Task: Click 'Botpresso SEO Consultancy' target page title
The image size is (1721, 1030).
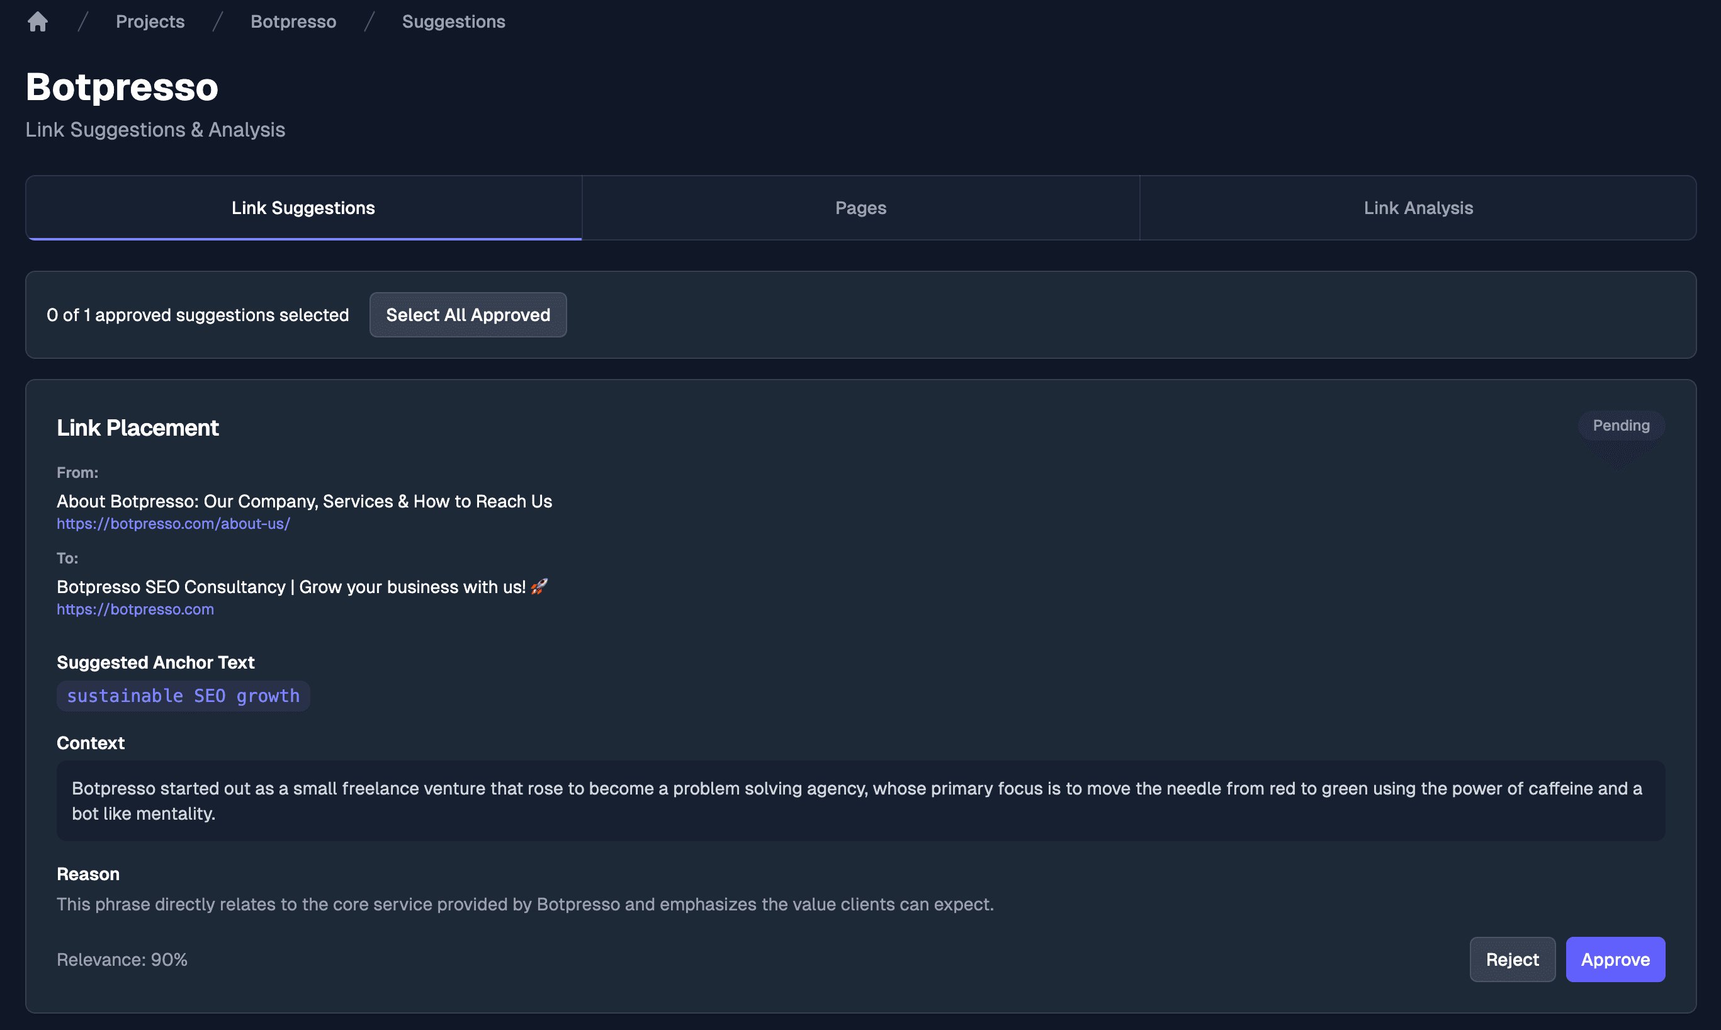Action: (x=291, y=587)
